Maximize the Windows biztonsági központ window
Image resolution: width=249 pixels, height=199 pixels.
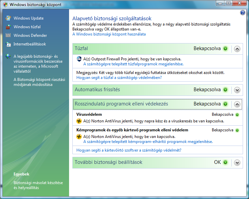228,3
